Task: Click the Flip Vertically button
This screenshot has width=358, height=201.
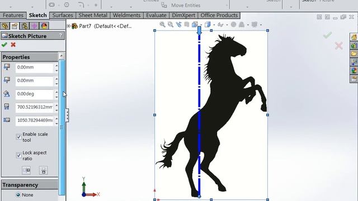Action: tap(44, 170)
